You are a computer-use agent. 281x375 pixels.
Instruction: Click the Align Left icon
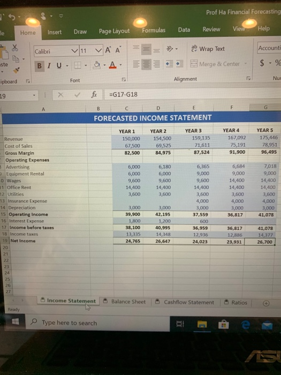point(136,64)
